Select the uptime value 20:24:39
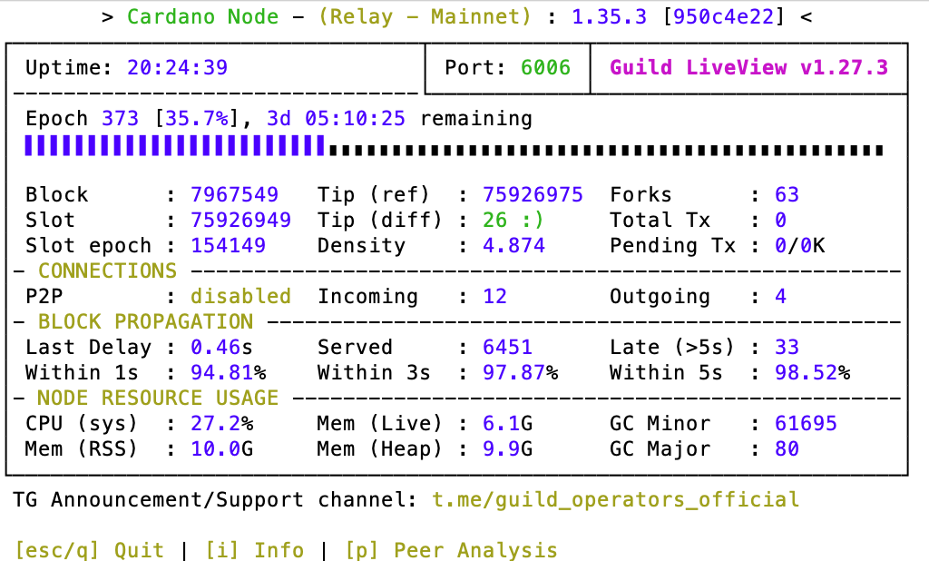 pyautogui.click(x=177, y=67)
